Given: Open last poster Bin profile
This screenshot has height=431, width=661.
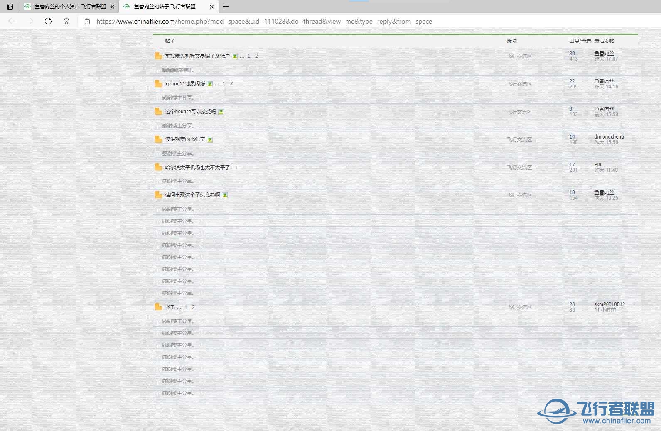Looking at the screenshot, I should 597,164.
